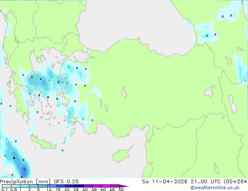Click the "30" legend scale label
The height and width of the screenshot is (191, 248).
click(85, 189)
